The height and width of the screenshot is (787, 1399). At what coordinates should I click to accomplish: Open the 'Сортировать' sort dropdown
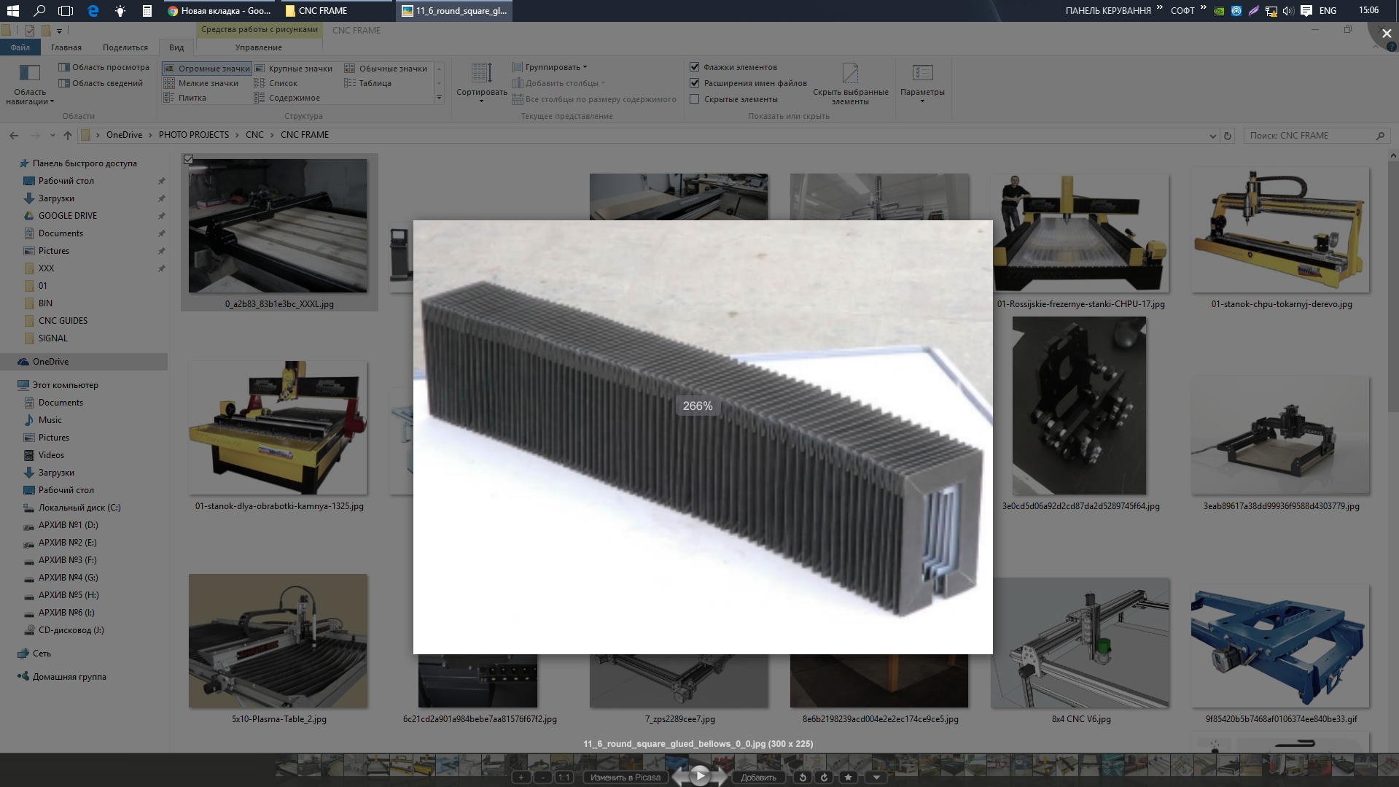(482, 83)
